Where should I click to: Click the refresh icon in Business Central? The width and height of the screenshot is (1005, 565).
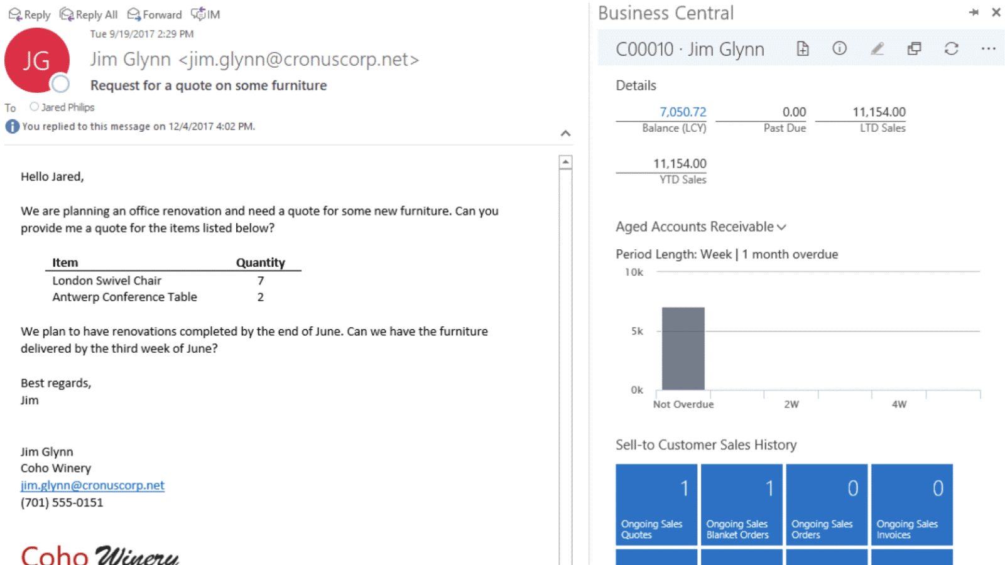tap(951, 49)
